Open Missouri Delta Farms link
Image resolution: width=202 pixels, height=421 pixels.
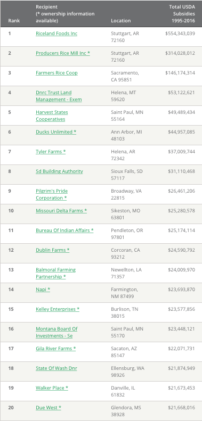tap(61, 211)
